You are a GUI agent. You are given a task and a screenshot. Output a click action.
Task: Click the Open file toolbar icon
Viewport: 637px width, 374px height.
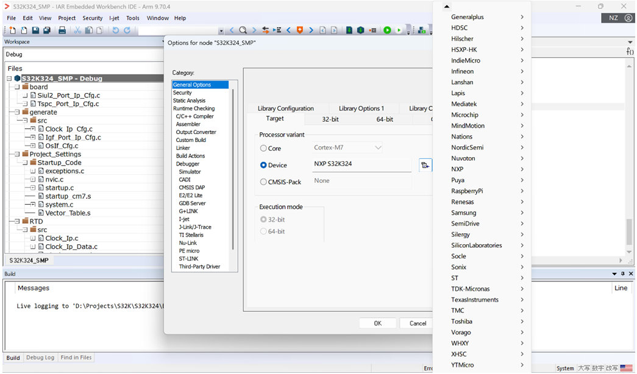pyautogui.click(x=24, y=30)
